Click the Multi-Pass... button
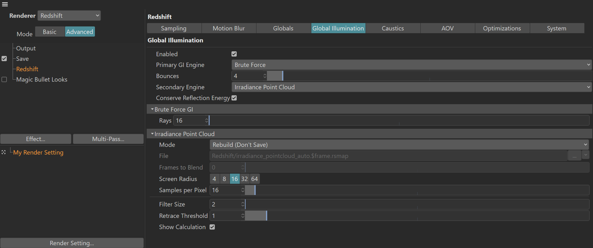 click(108, 139)
